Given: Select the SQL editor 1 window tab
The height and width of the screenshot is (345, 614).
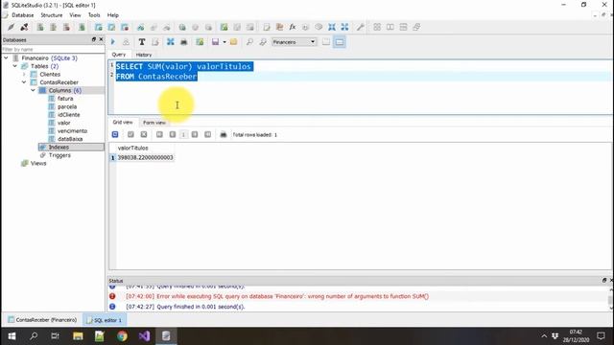Looking at the screenshot, I should tap(105, 320).
